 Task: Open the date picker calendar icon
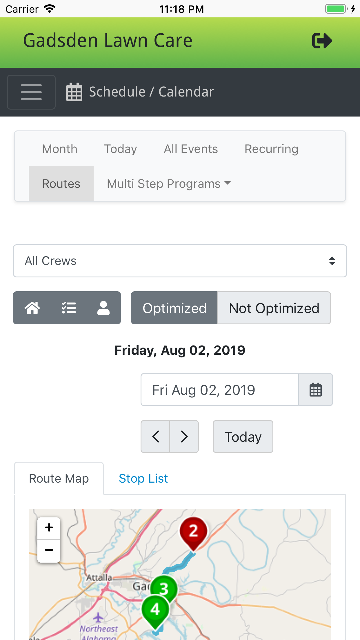point(315,390)
